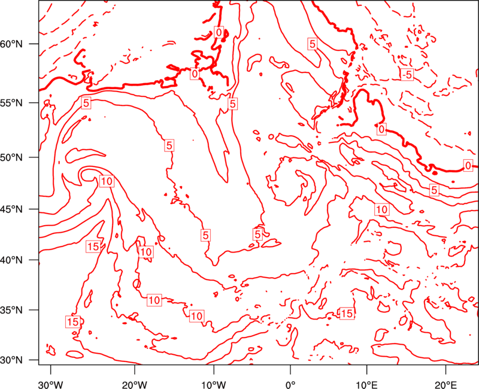Select the 0 contour label east of 20°E
This screenshot has width=479, height=389.
(x=468, y=166)
